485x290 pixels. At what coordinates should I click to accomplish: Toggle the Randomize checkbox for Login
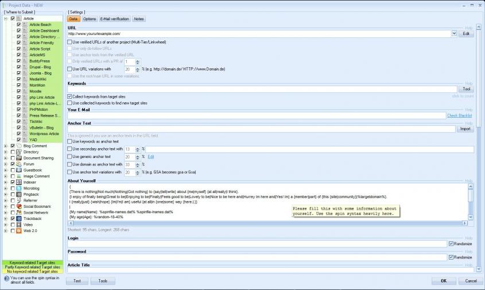coord(451,243)
